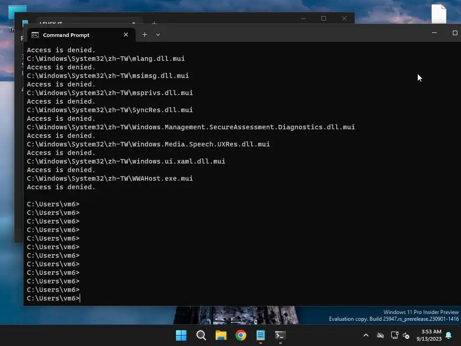Open taskbar Search
The height and width of the screenshot is (346, 461).
pos(201,335)
